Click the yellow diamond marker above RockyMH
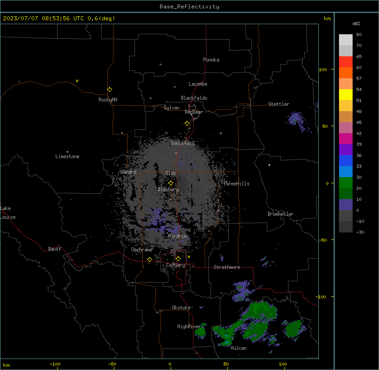379x370 pixels. point(110,90)
